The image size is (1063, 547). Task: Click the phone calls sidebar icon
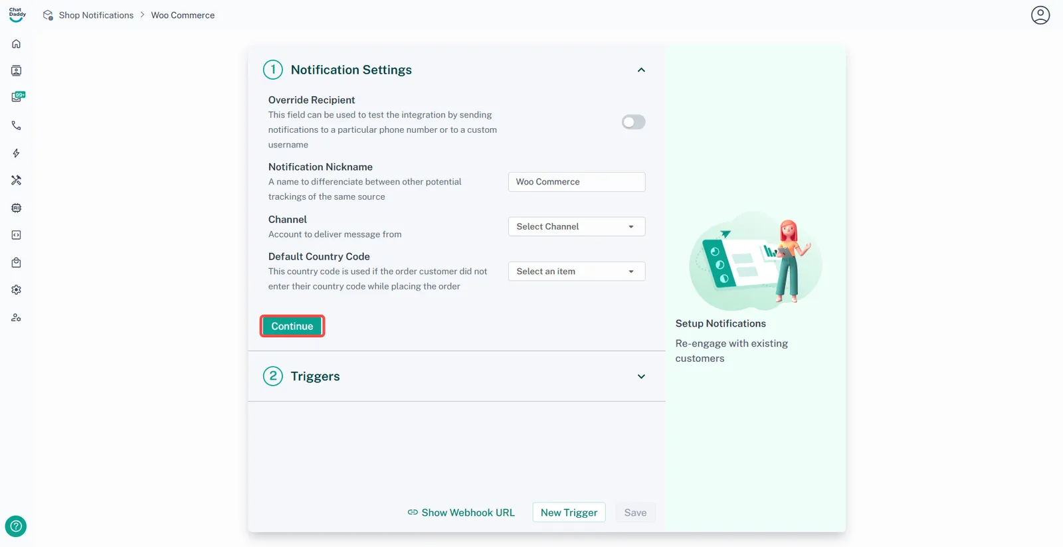[x=17, y=125]
